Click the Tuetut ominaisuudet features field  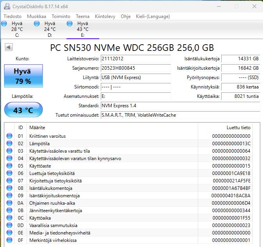tap(180, 115)
